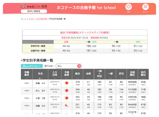The height and width of the screenshot is (117, 159).
Task: Click the sunny forecast icon for 安藤 A子
Action: click(67, 83)
